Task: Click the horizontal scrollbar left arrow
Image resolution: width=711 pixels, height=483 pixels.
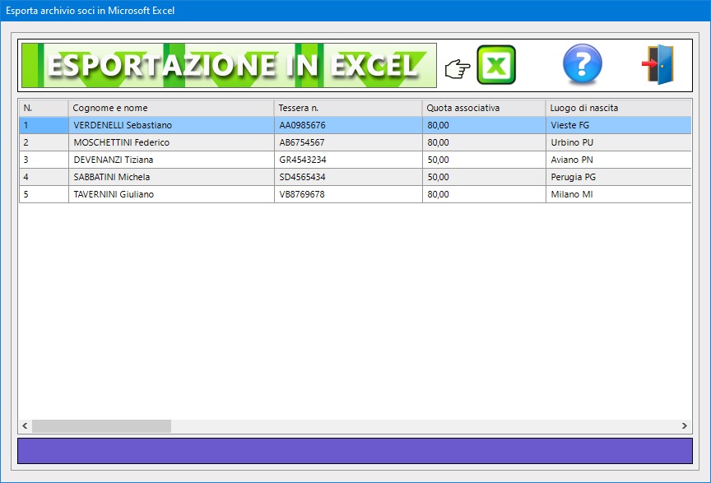Action: tap(25, 426)
